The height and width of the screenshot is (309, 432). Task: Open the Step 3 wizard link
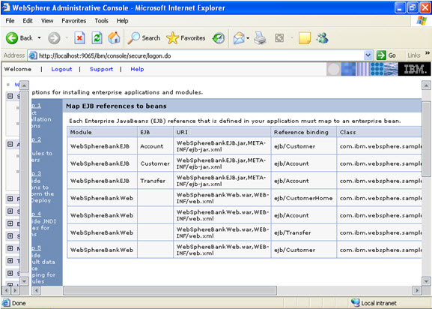point(37,173)
